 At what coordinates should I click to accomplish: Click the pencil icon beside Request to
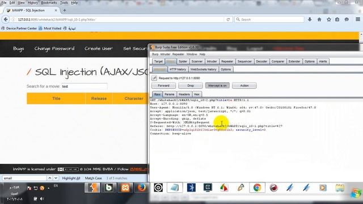(x=154, y=78)
